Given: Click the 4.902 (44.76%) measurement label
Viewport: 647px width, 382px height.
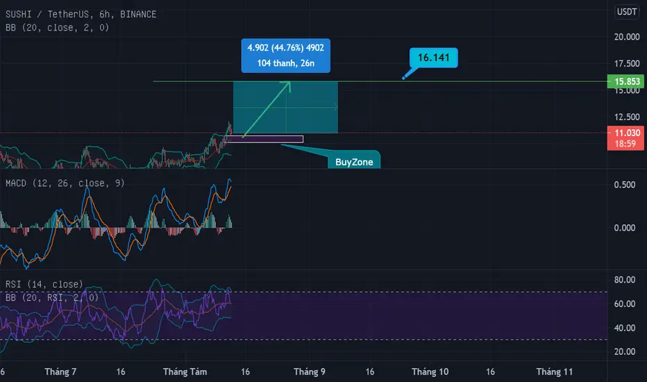Looking at the screenshot, I should pyautogui.click(x=285, y=56).
